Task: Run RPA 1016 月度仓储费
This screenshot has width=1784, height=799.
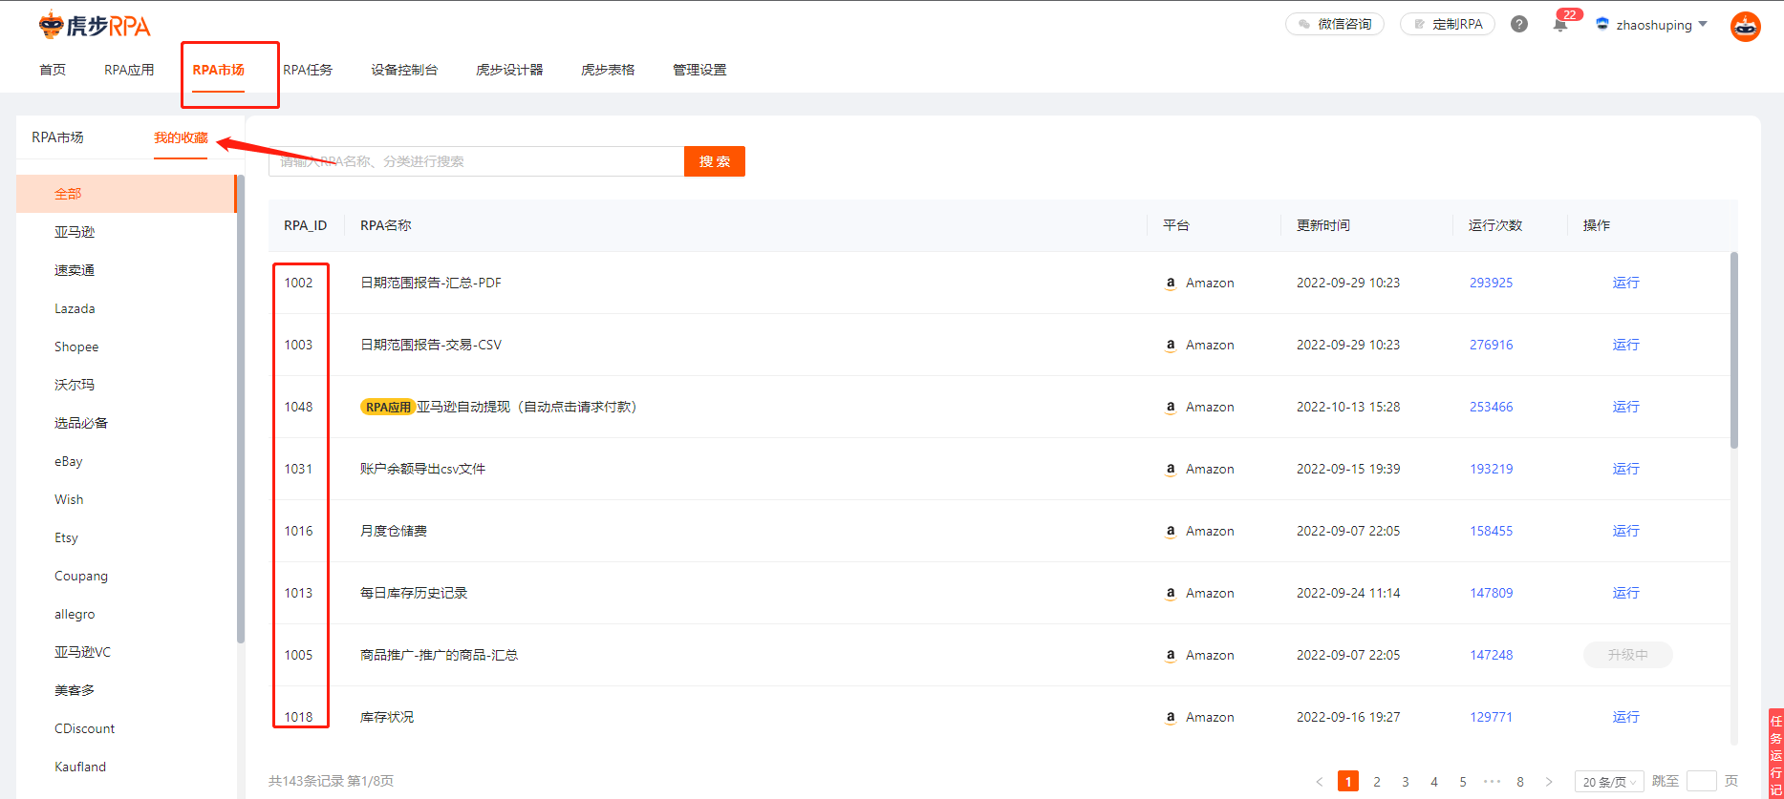Action: click(1625, 531)
